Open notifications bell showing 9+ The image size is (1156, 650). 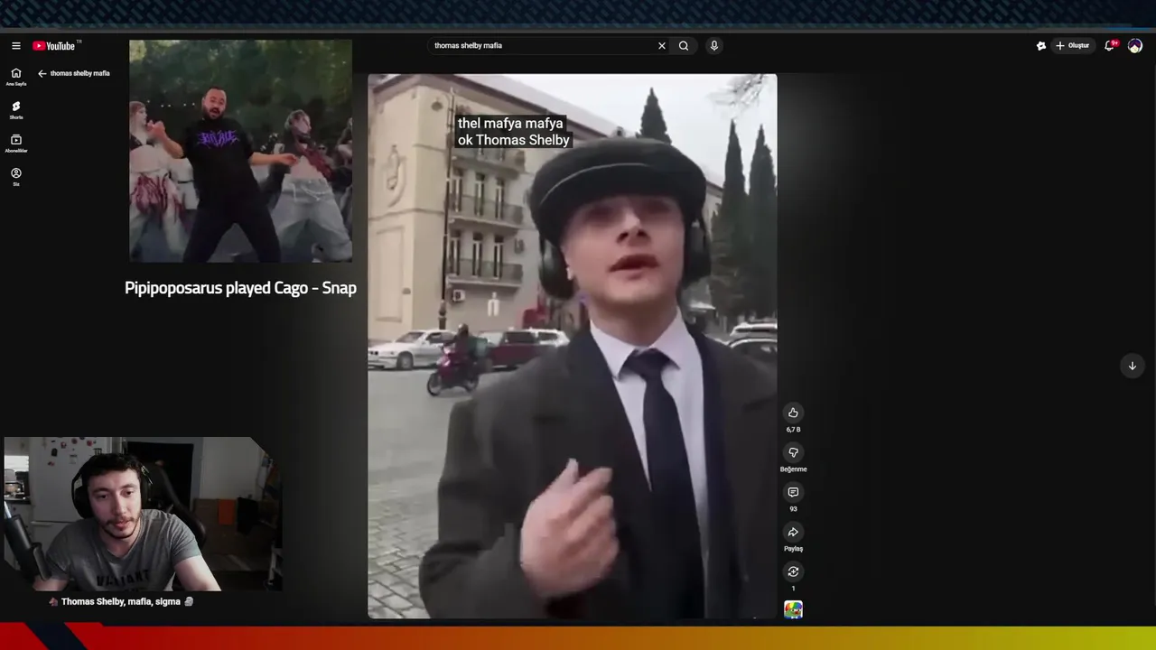1110,46
